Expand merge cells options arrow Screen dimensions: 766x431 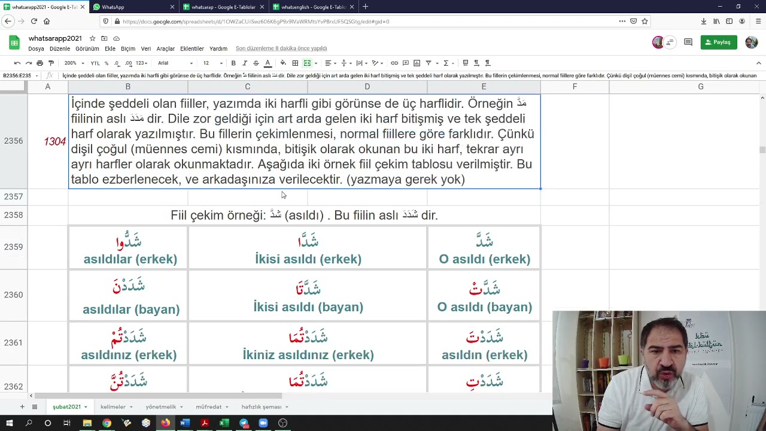315,63
